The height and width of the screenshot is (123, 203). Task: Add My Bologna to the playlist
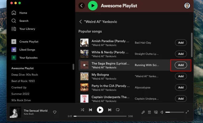tap(181, 76)
